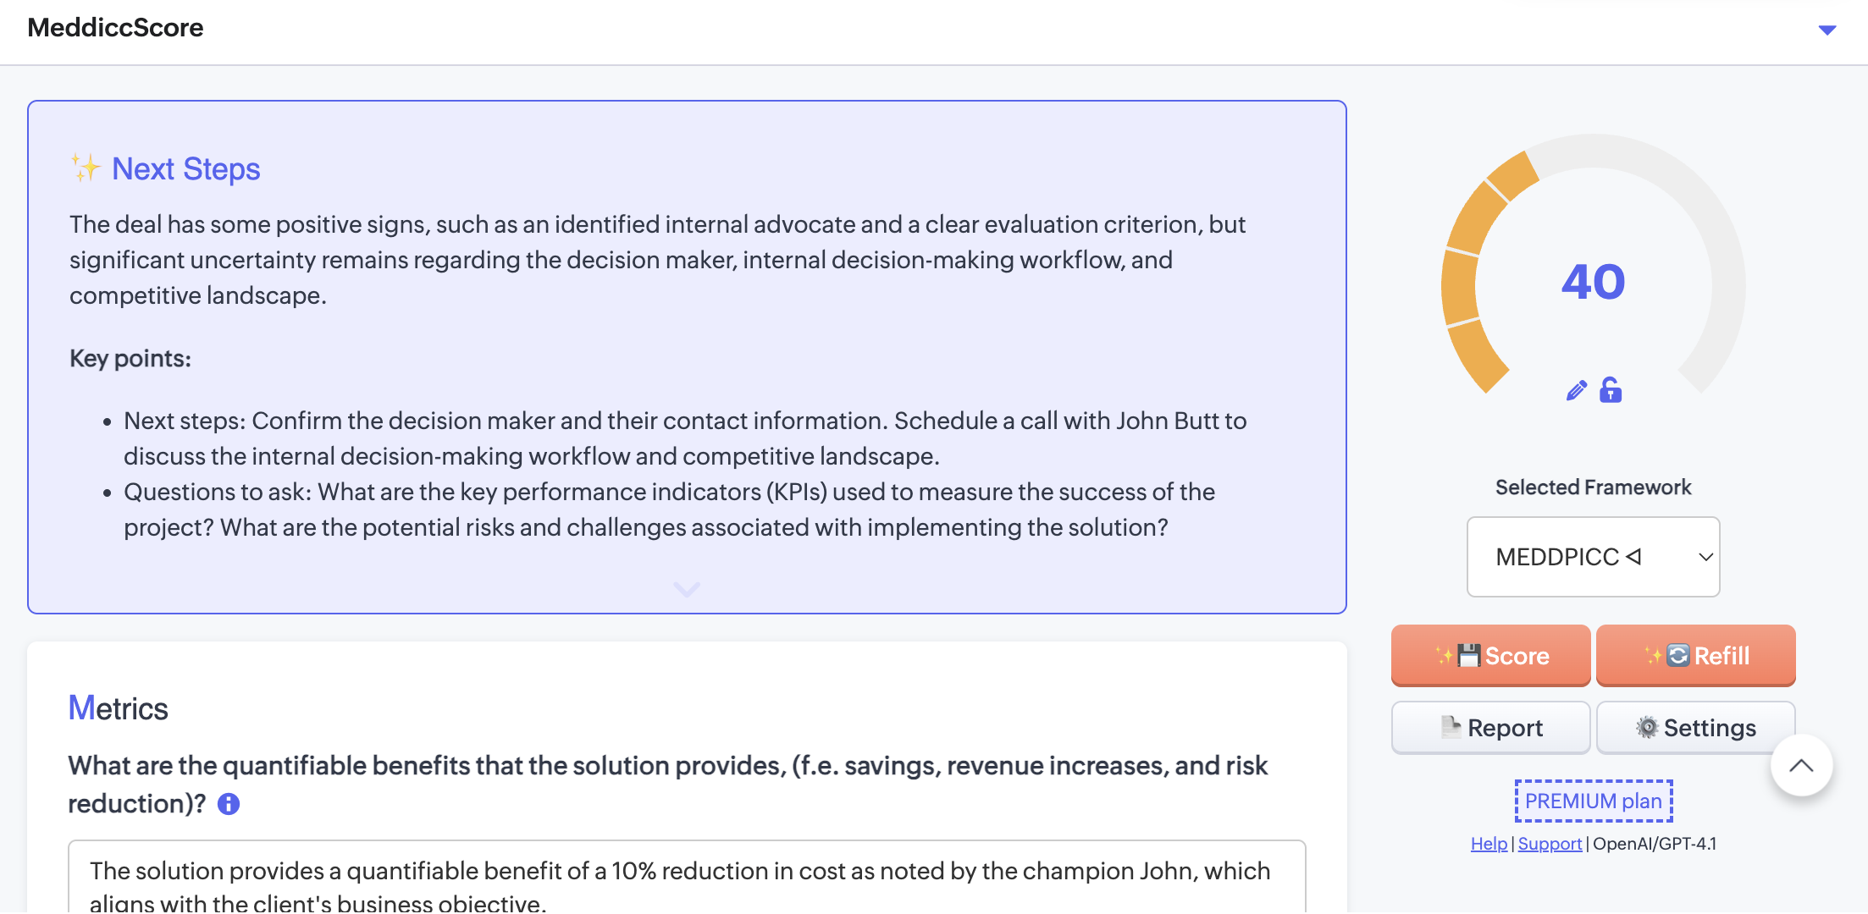Viewport: 1868px width, 914px height.
Task: Open the Help link
Action: click(1489, 844)
